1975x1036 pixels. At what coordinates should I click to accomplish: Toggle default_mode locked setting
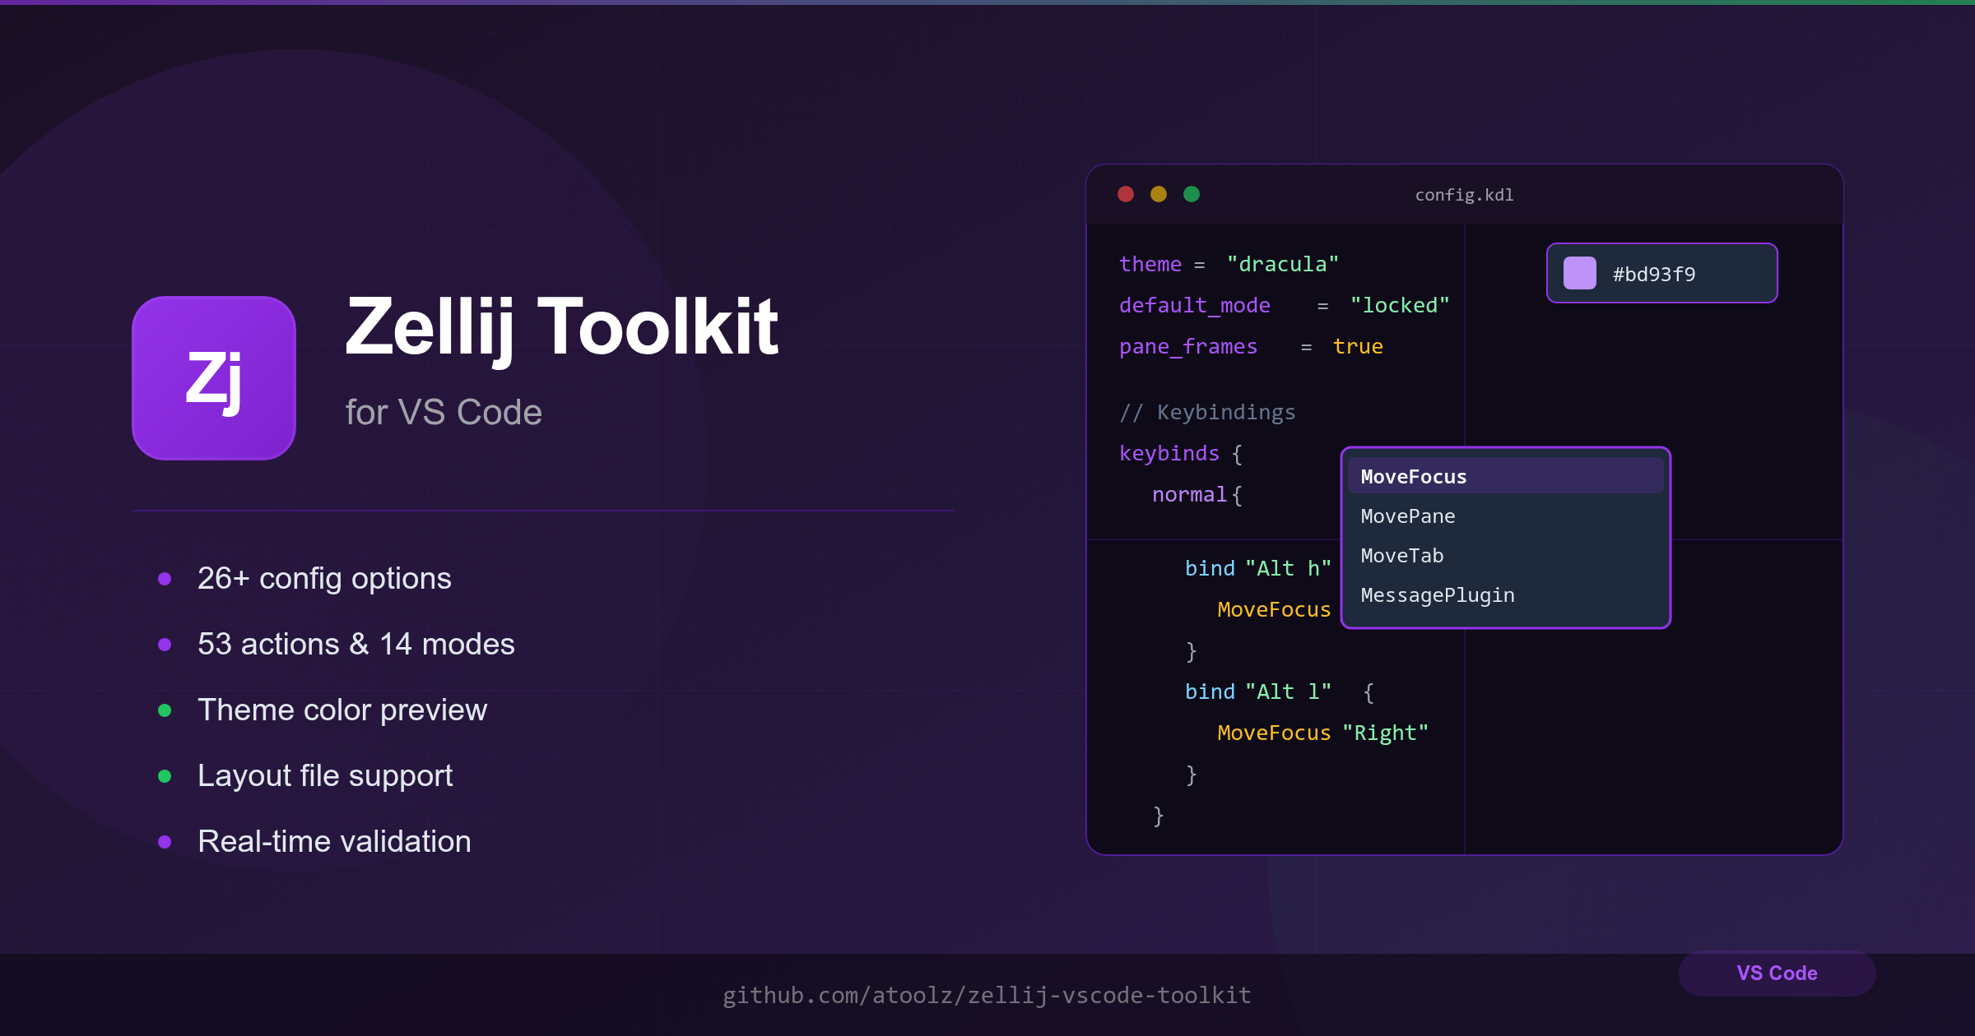1401,304
